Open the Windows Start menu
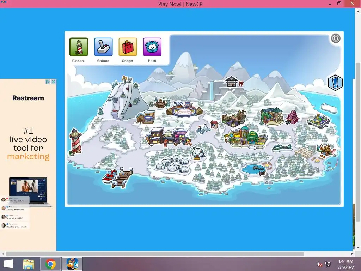Image resolution: width=361 pixels, height=271 pixels. pos(8,264)
